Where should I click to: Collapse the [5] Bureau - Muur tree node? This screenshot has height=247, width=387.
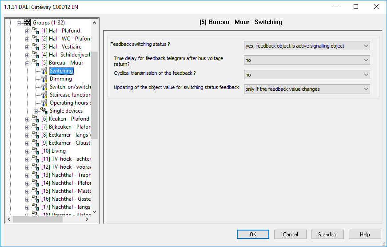28,63
